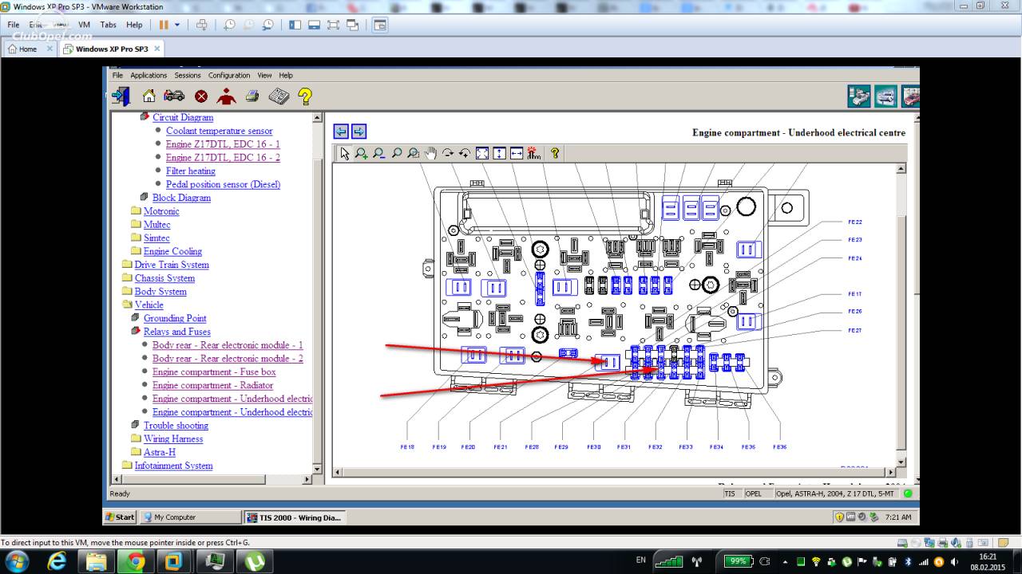Click the diagram toolbar help icon
This screenshot has width=1022, height=574.
[555, 153]
